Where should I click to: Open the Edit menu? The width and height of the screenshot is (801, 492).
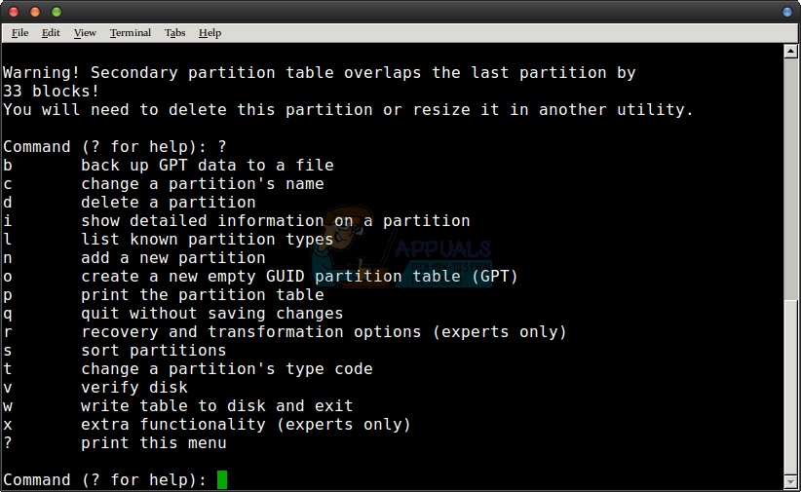pyautogui.click(x=51, y=32)
